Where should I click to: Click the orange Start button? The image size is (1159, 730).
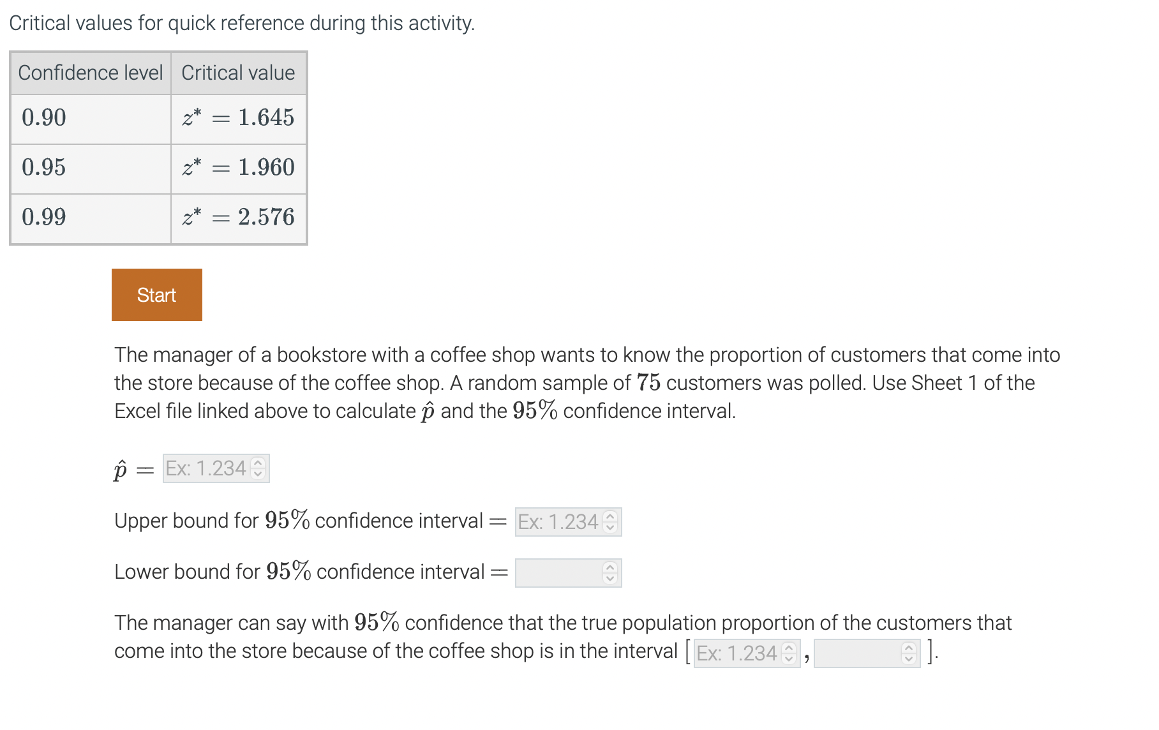coord(156,294)
